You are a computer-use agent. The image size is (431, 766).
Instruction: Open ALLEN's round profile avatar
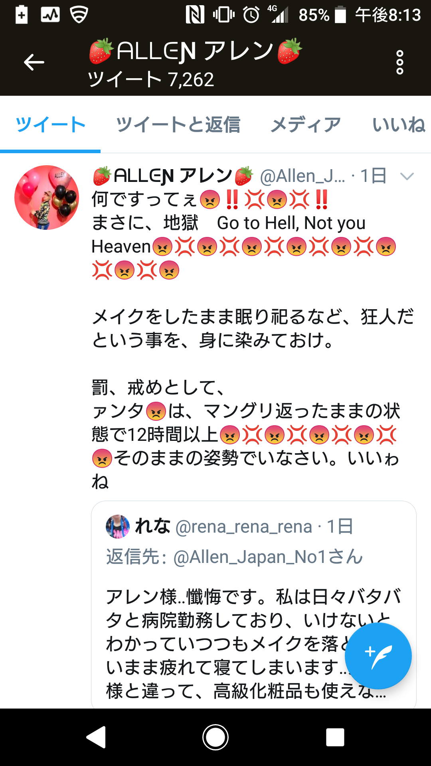coord(47,197)
